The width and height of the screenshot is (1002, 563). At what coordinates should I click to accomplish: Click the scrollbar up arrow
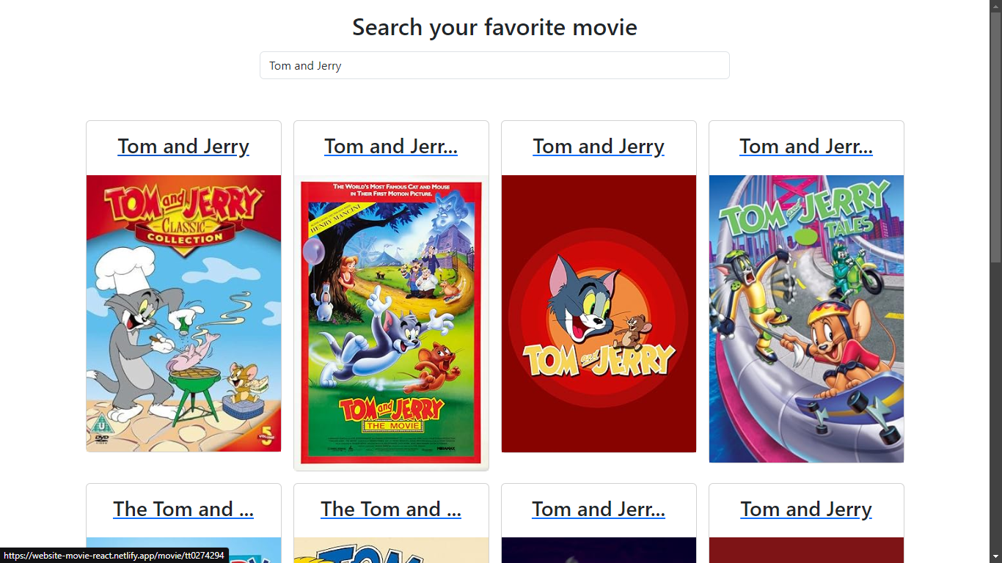(x=995, y=6)
